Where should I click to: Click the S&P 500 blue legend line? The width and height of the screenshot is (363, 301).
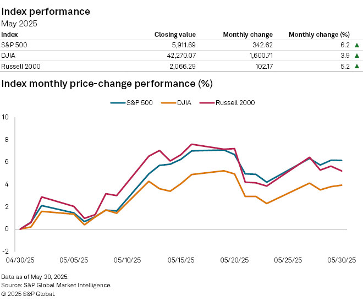click(117, 102)
